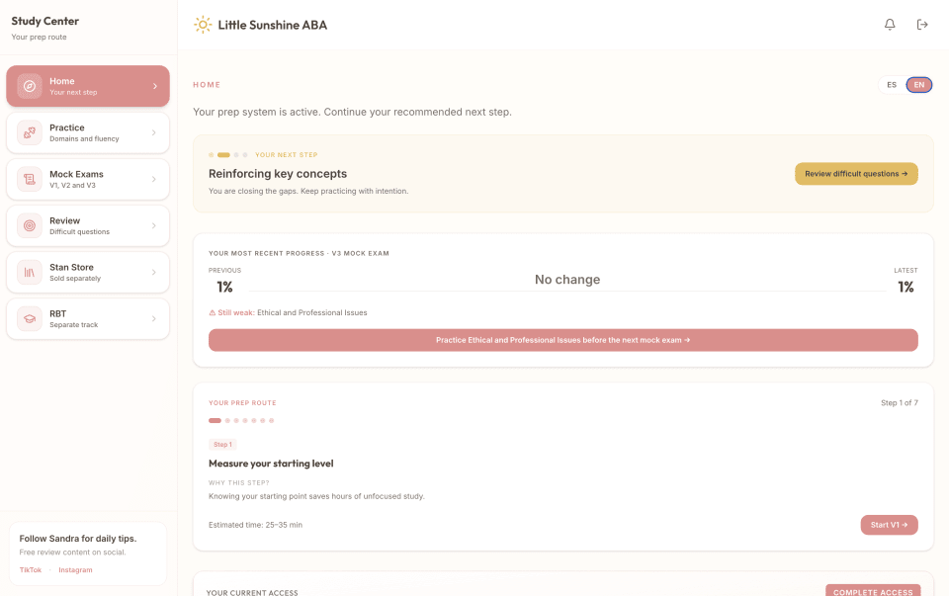
Task: Click the Practice item chevron arrow
Action: [154, 132]
